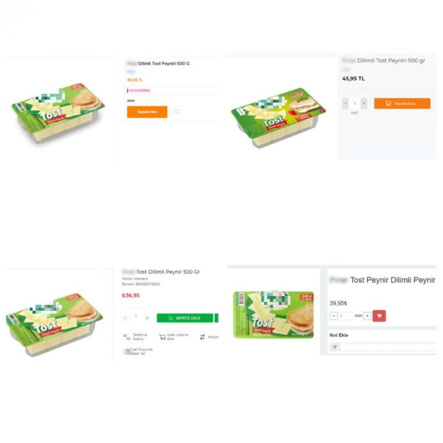Click the pencil icon under Not Ekle
Viewport: 443px width, 443px height.
[334, 347]
